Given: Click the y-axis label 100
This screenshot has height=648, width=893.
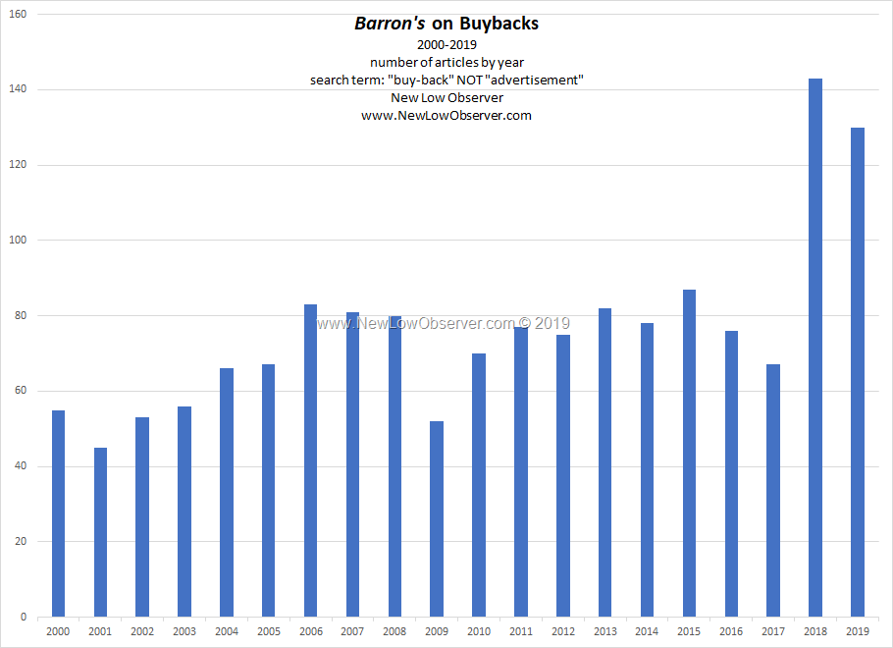Looking at the screenshot, I should pos(19,240).
